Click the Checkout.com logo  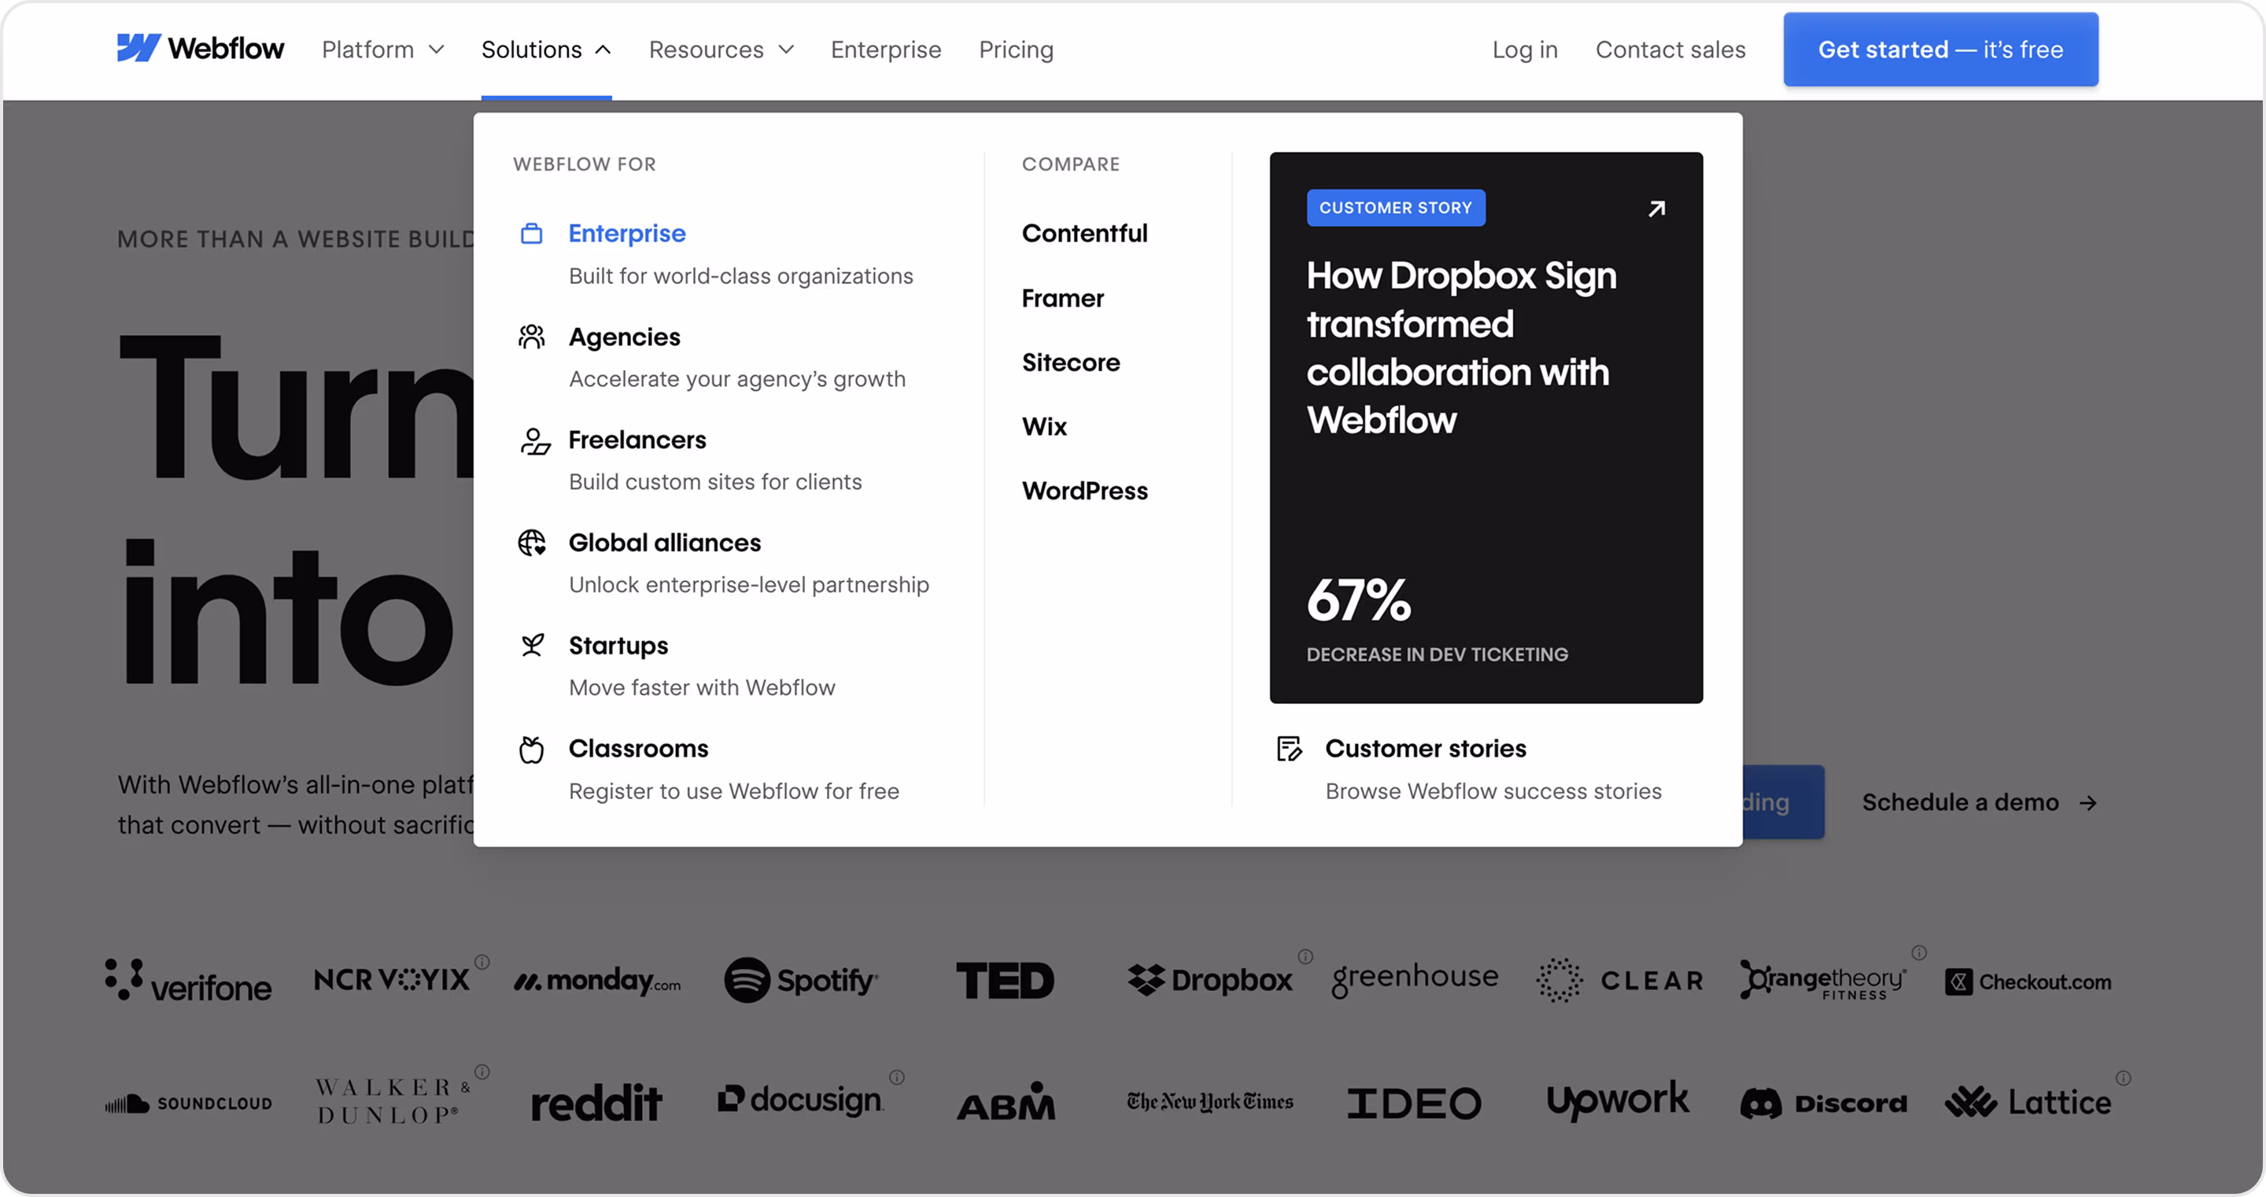pos(2028,982)
